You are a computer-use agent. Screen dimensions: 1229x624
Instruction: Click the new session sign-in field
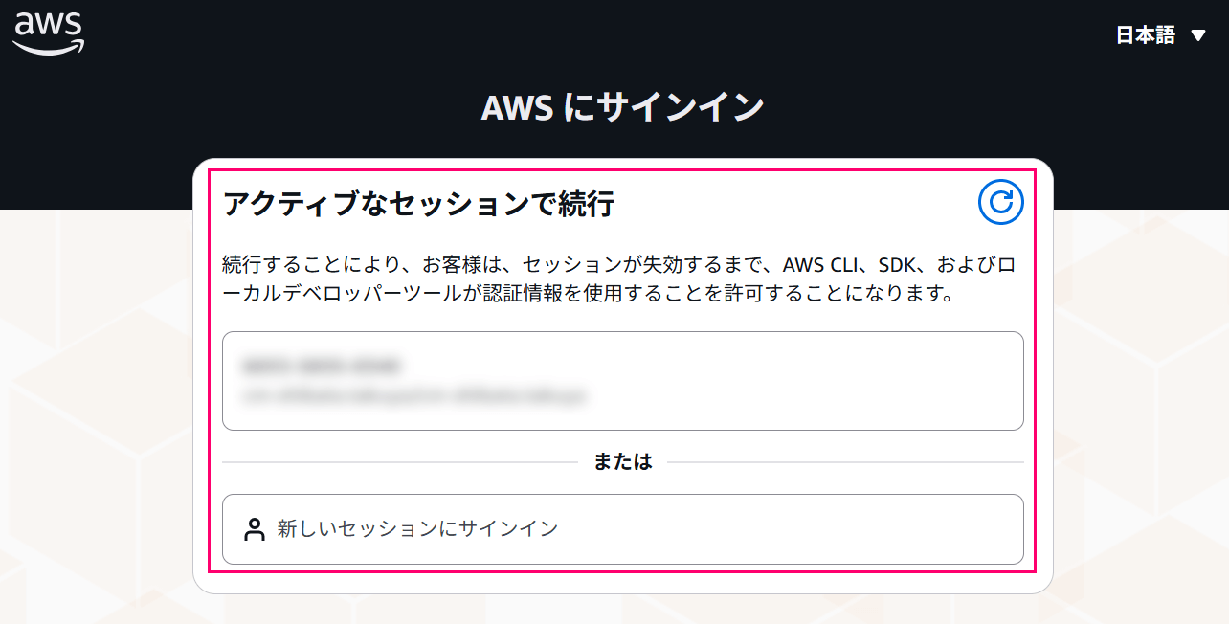pos(623,528)
